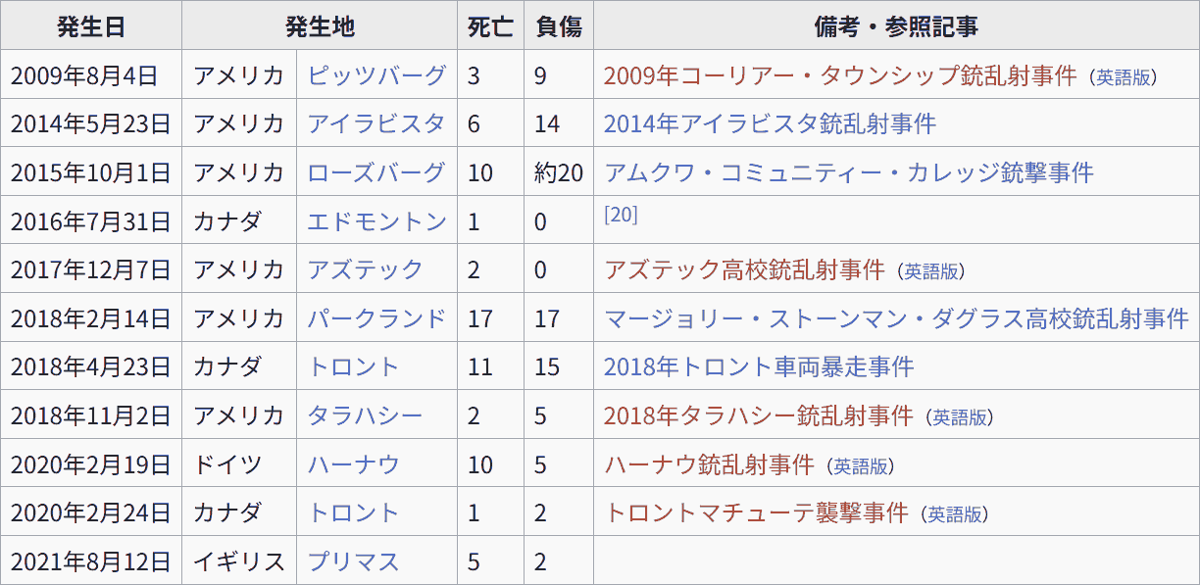Click the アイラビスタ city link
This screenshot has height=585, width=1200.
(376, 123)
